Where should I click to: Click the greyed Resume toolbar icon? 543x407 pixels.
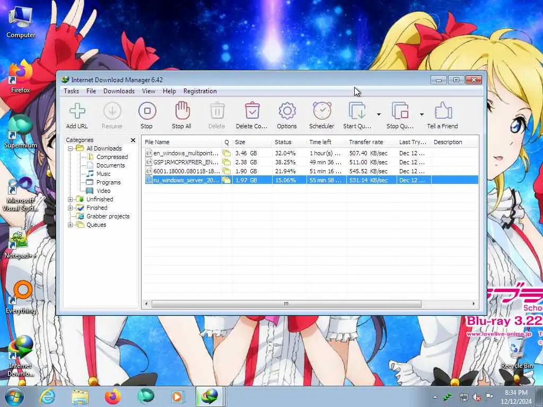click(112, 111)
